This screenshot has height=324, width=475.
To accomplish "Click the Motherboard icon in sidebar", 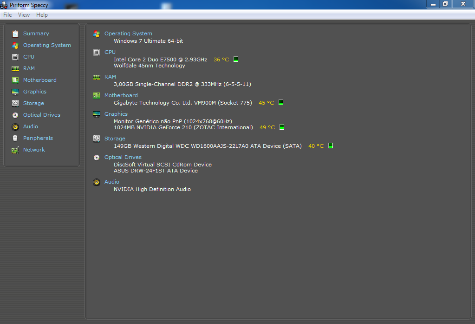I will pos(15,80).
